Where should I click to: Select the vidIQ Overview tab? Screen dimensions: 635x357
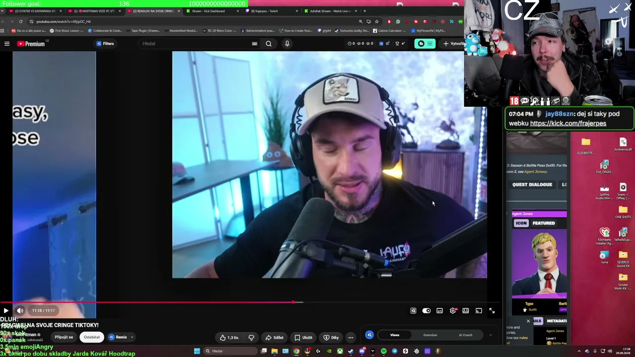coord(430,335)
